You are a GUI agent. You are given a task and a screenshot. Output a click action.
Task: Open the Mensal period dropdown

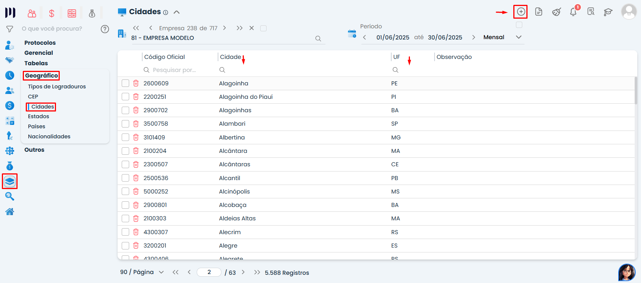502,37
